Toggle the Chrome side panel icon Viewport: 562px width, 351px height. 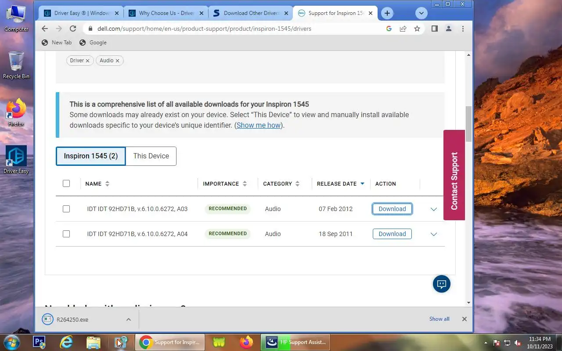point(434,29)
